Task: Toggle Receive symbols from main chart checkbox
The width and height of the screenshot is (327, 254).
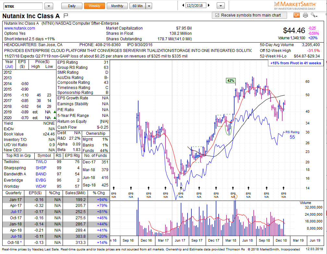Action: [217, 15]
